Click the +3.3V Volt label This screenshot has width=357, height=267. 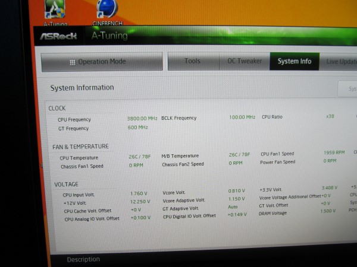click(271, 190)
